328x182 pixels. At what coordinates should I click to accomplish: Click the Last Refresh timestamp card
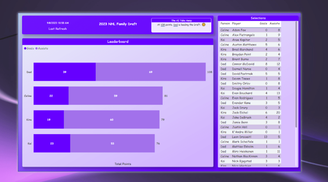click(x=58, y=26)
